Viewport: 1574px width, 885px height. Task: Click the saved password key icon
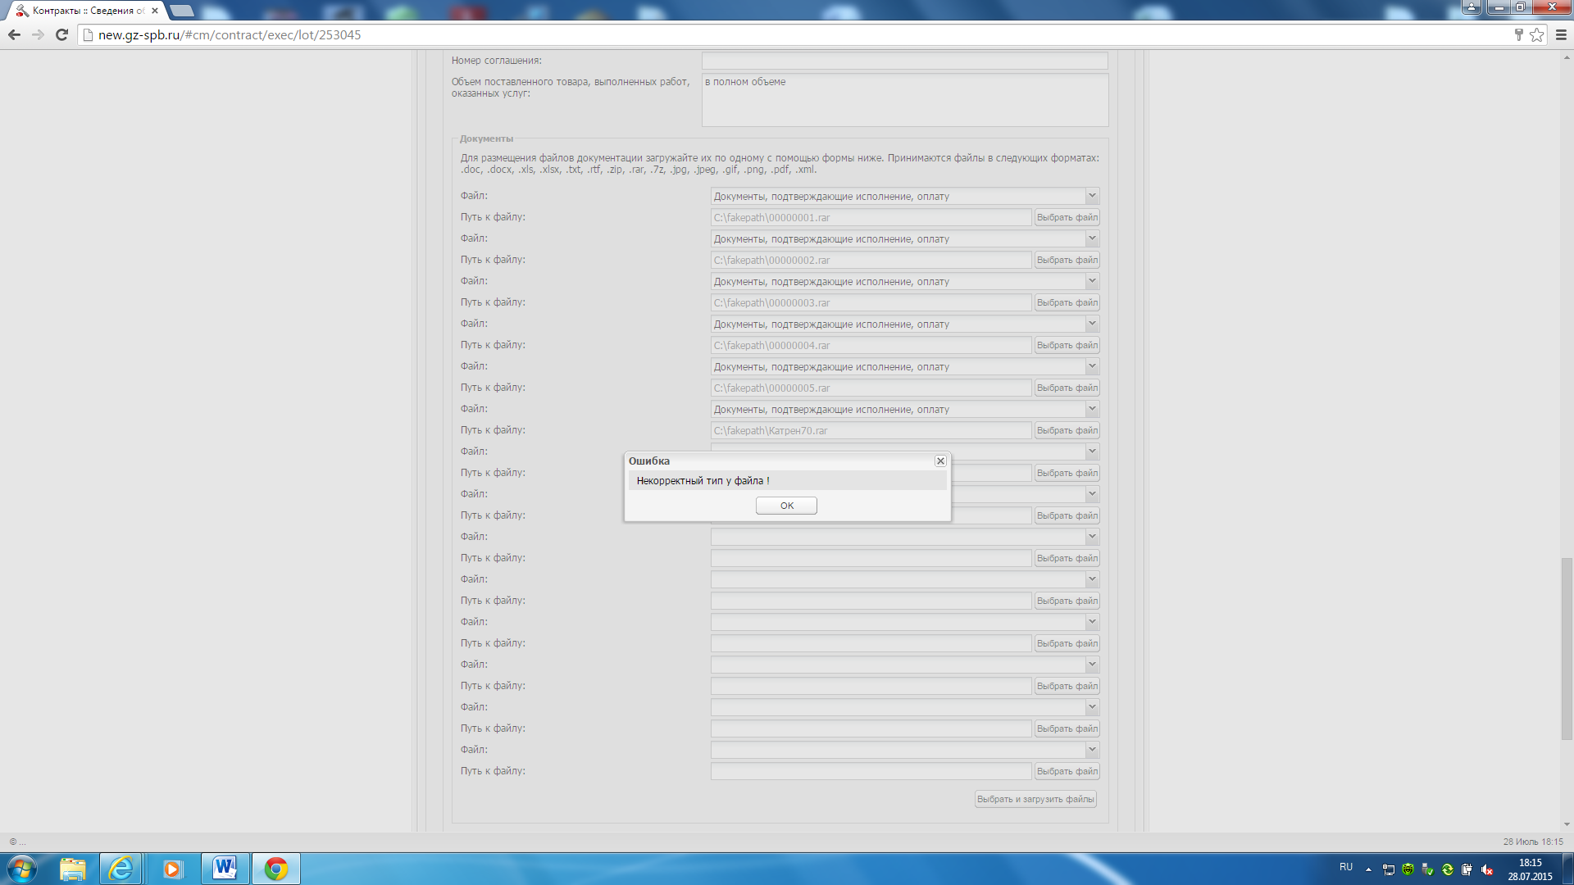tap(1518, 34)
